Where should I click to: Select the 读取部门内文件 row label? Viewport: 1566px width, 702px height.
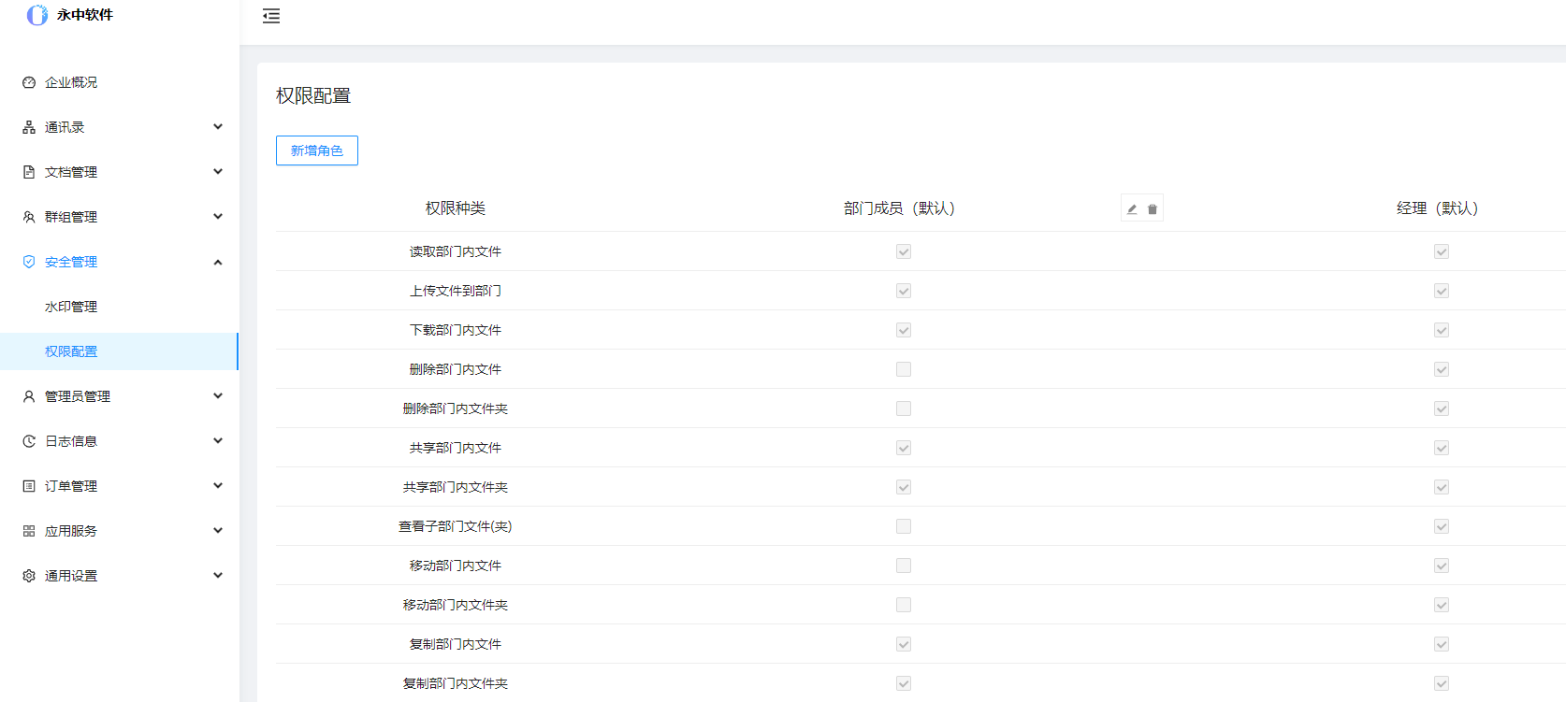(x=456, y=251)
